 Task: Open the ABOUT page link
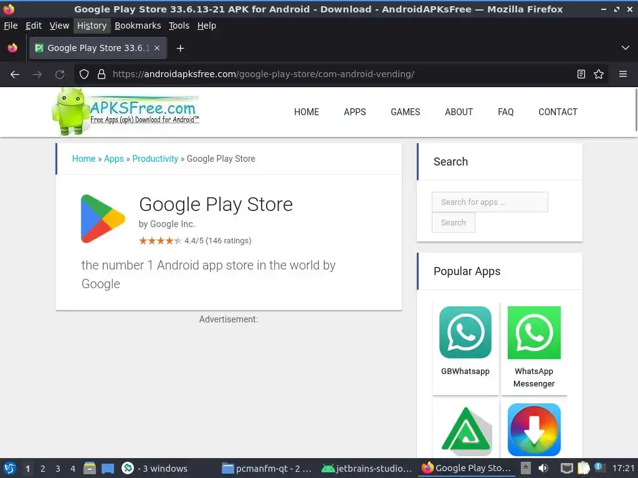click(459, 112)
